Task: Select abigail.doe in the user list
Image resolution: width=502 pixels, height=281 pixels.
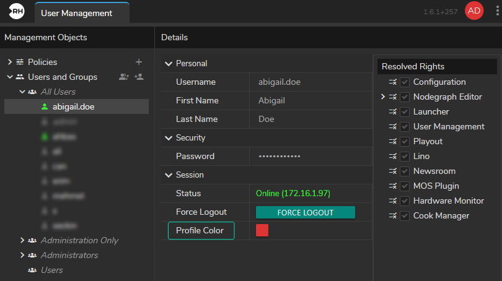Action: [x=73, y=106]
